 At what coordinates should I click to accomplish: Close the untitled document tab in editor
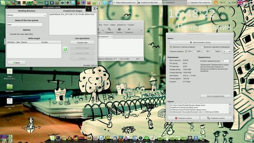pos(111,37)
